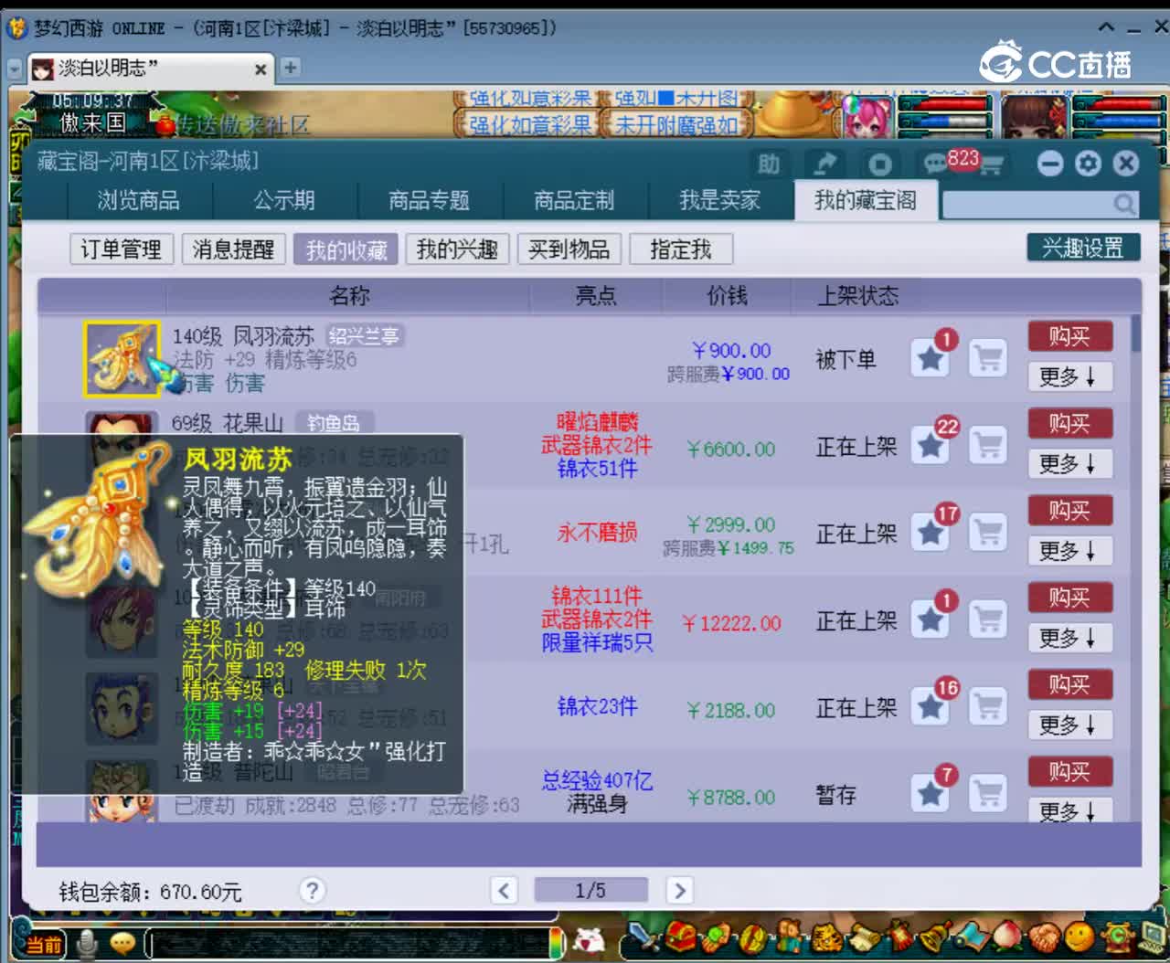Click 兴趣设置 button

(x=1082, y=248)
